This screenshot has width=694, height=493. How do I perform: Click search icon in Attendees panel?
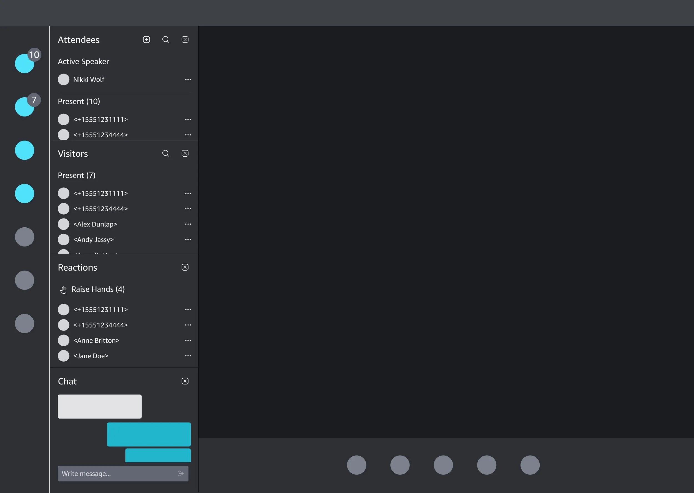coord(166,40)
